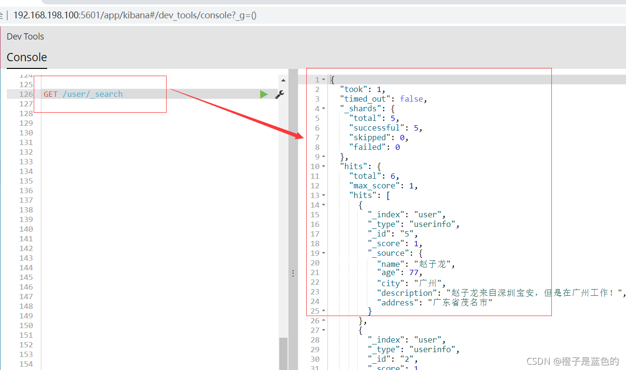Click the "total": 6 hits line
Viewport: 626px width, 370px height.
click(374, 176)
